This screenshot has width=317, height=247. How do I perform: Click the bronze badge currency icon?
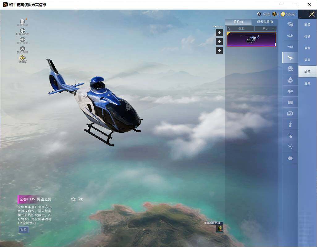(274, 14)
